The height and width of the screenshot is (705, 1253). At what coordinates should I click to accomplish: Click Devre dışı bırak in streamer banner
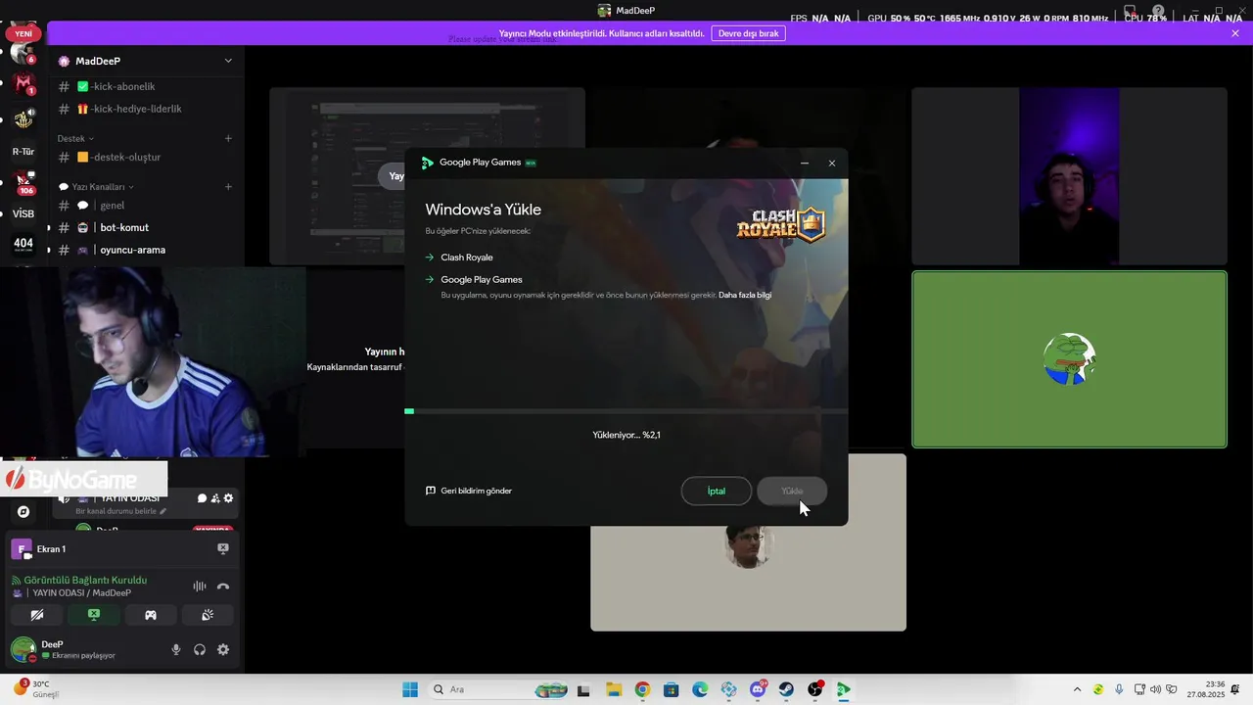tap(749, 33)
